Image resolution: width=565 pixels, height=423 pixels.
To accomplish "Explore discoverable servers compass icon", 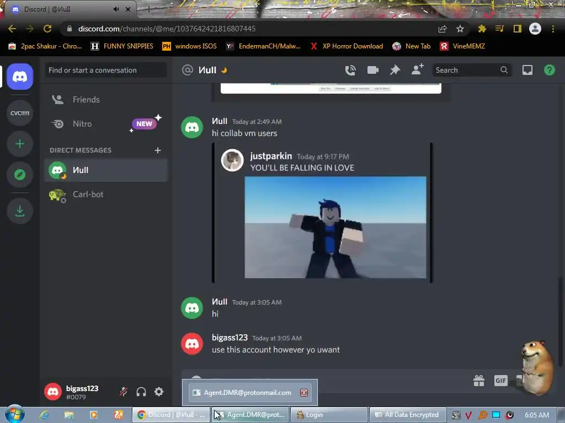I will click(x=20, y=175).
